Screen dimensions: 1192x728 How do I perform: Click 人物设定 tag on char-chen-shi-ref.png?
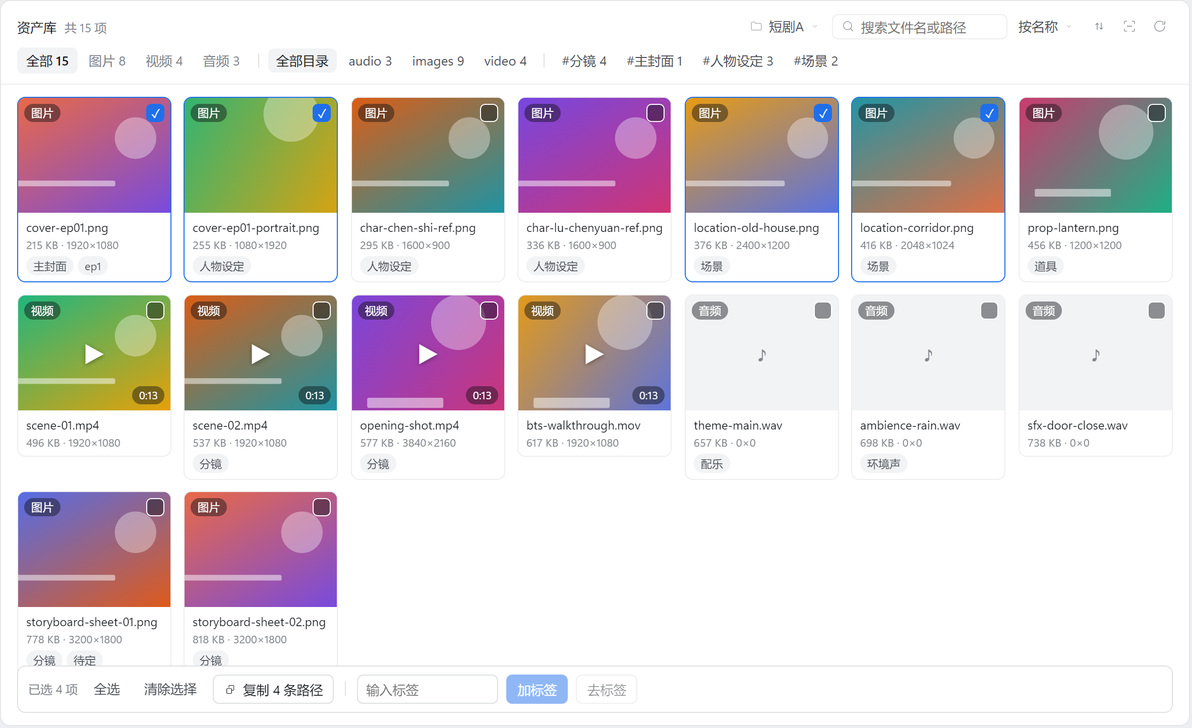389,266
